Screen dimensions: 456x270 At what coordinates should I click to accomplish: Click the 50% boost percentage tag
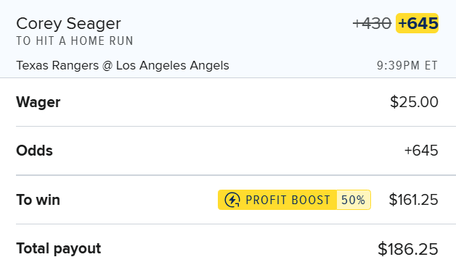click(354, 200)
